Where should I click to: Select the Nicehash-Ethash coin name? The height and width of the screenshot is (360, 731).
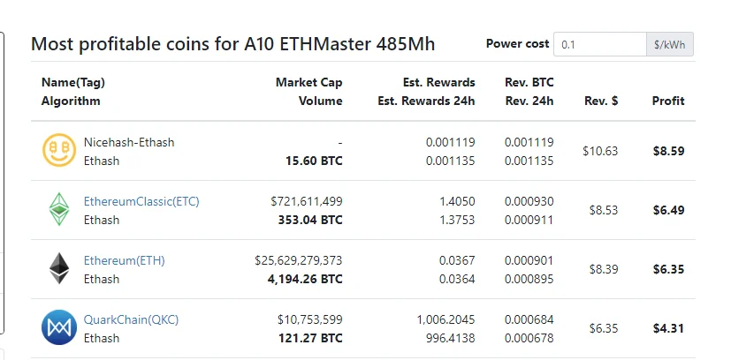(x=129, y=142)
